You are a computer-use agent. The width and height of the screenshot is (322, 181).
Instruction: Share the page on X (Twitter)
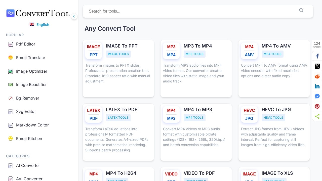click(317, 66)
